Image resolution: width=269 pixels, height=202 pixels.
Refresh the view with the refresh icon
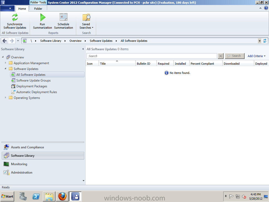coord(265,41)
